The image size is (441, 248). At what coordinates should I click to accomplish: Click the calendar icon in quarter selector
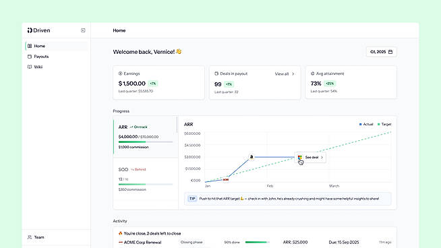pos(390,52)
